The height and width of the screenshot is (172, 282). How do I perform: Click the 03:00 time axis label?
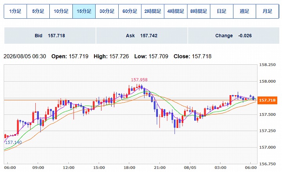click(221, 168)
